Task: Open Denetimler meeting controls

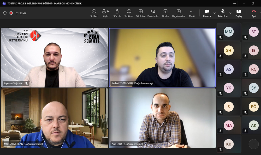Action: [x=153, y=13]
